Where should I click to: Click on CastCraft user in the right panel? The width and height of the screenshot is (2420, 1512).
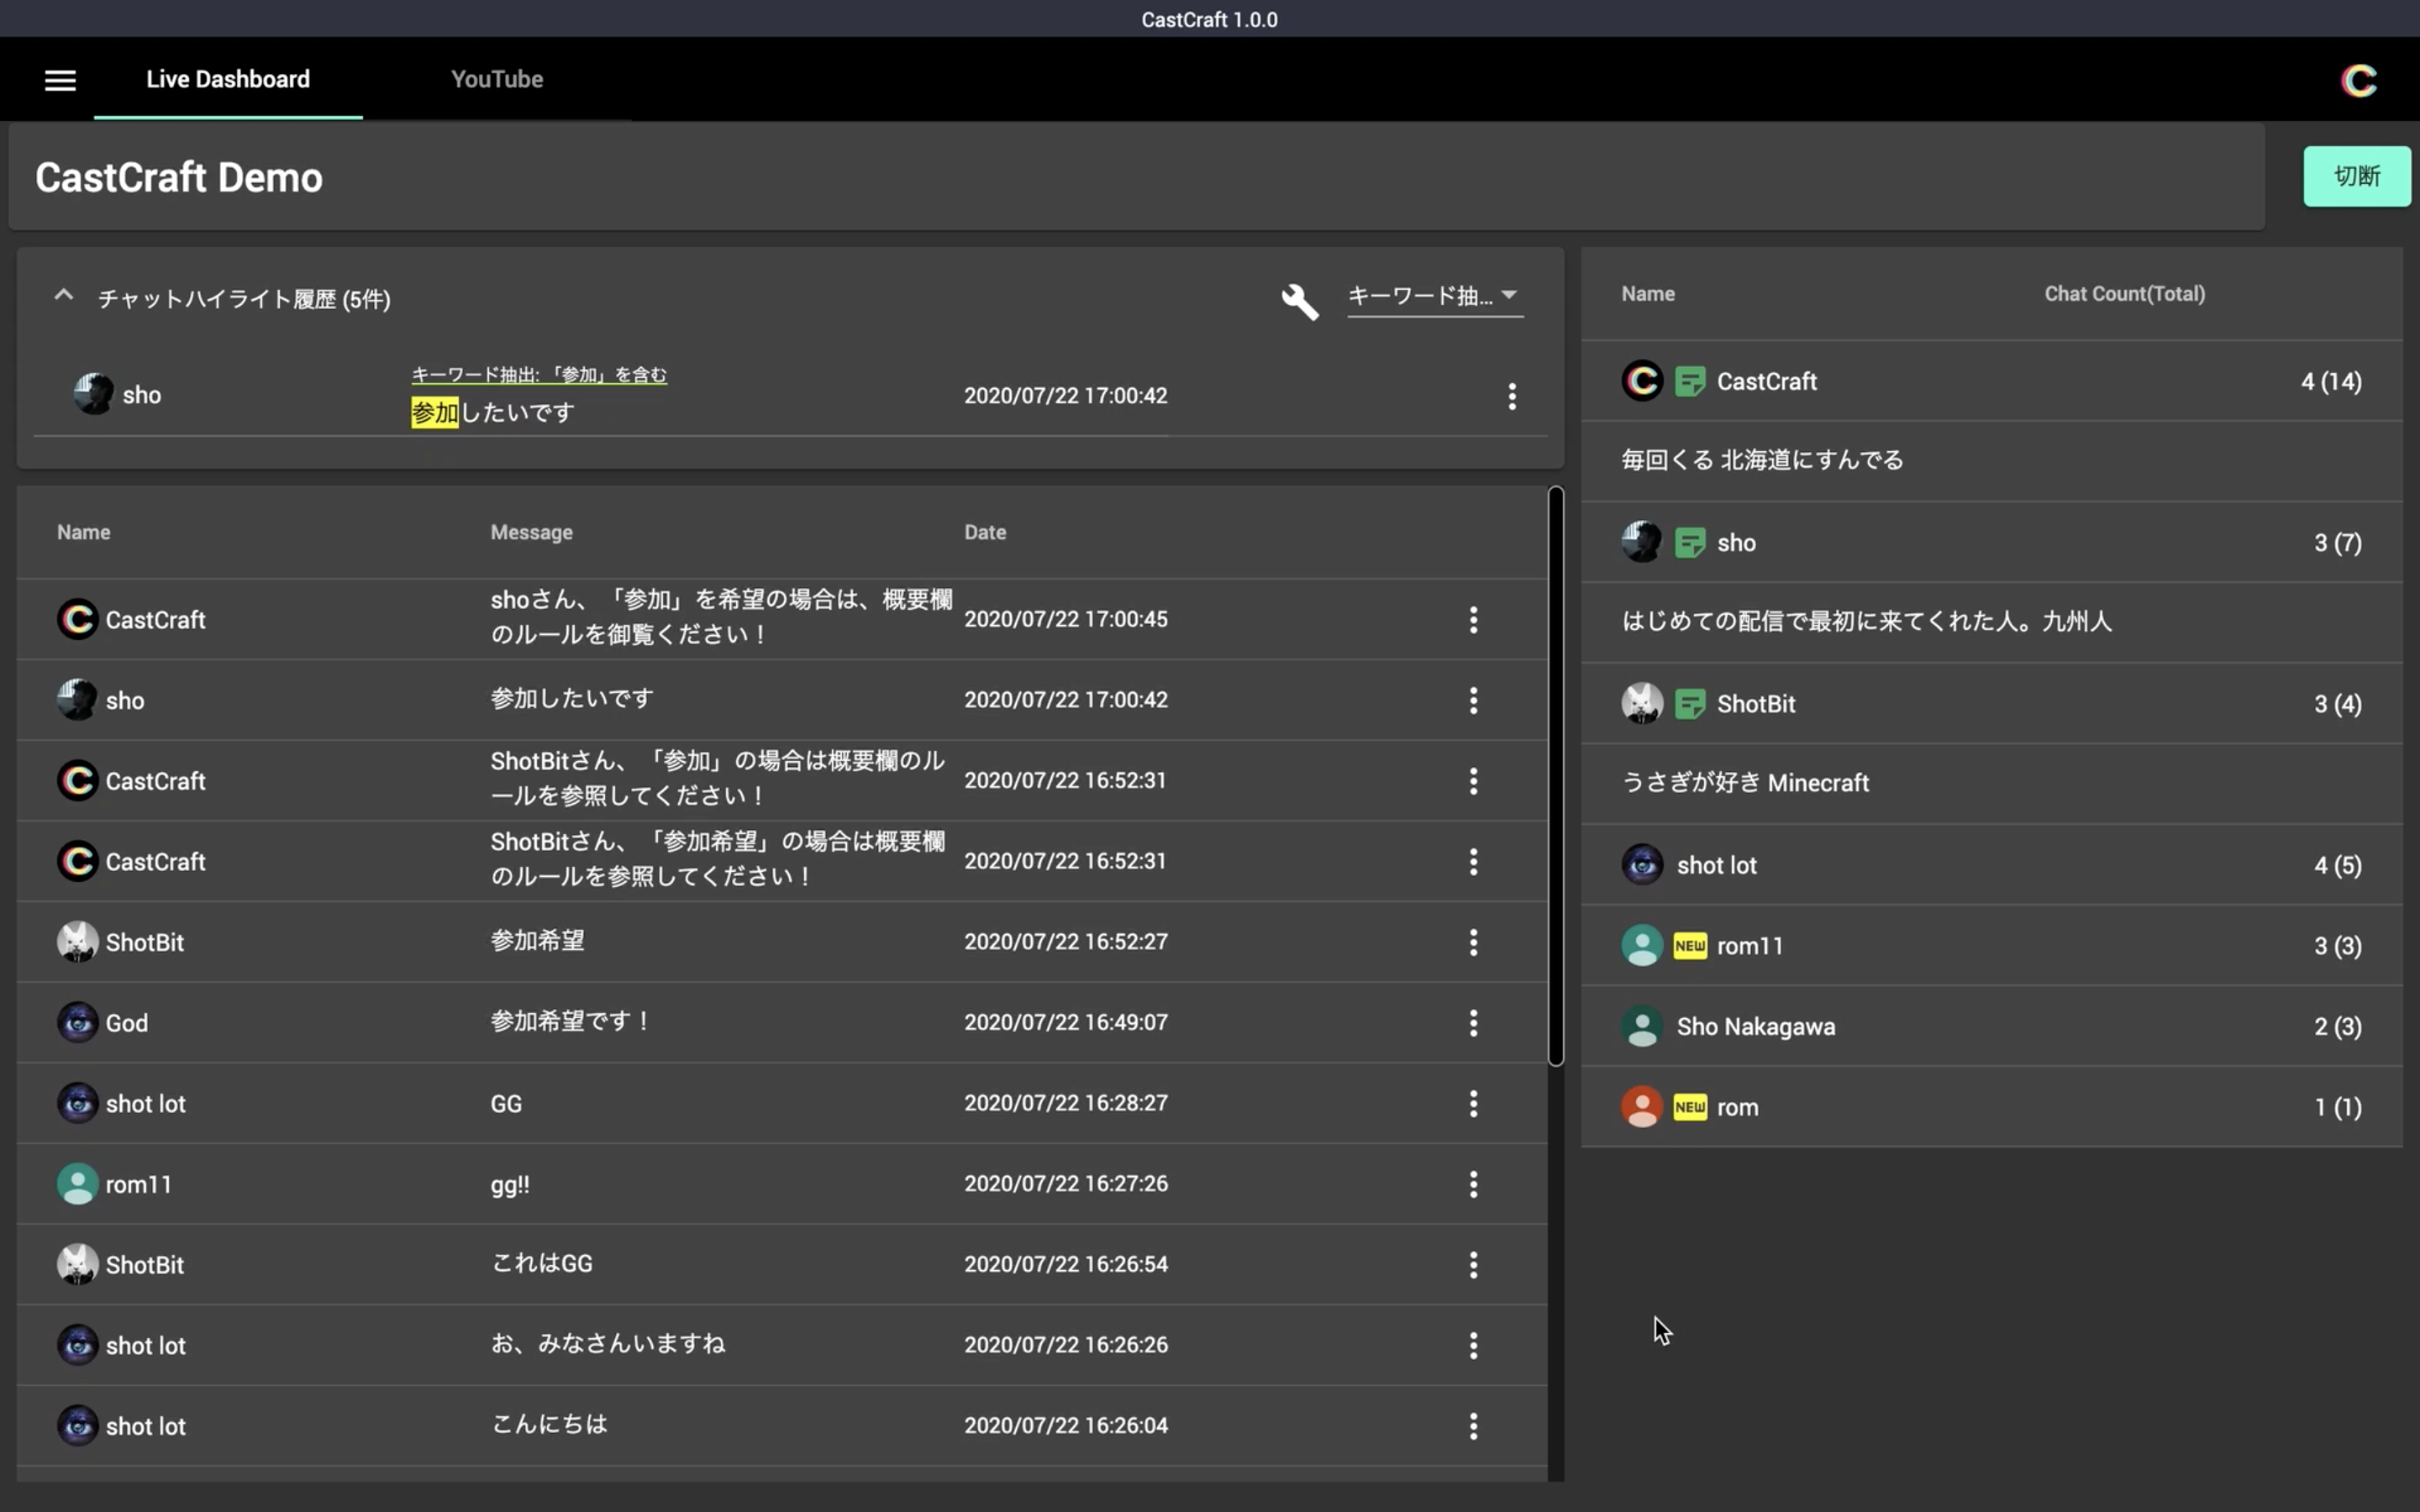1766,381
